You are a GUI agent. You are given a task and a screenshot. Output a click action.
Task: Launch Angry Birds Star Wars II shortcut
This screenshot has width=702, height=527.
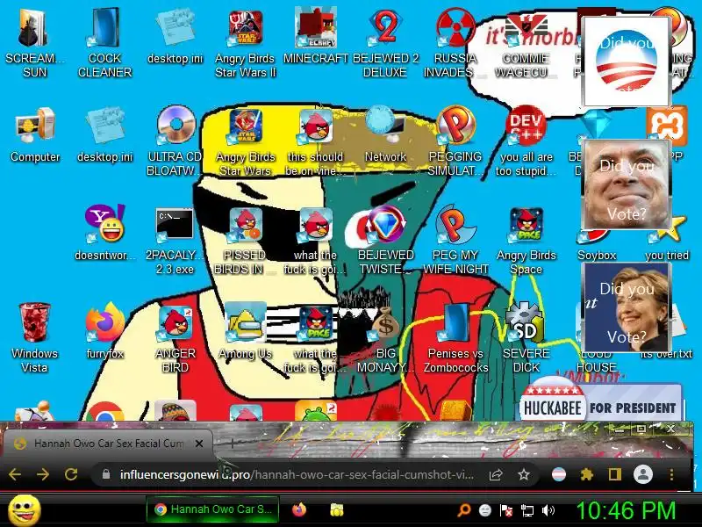point(245,42)
